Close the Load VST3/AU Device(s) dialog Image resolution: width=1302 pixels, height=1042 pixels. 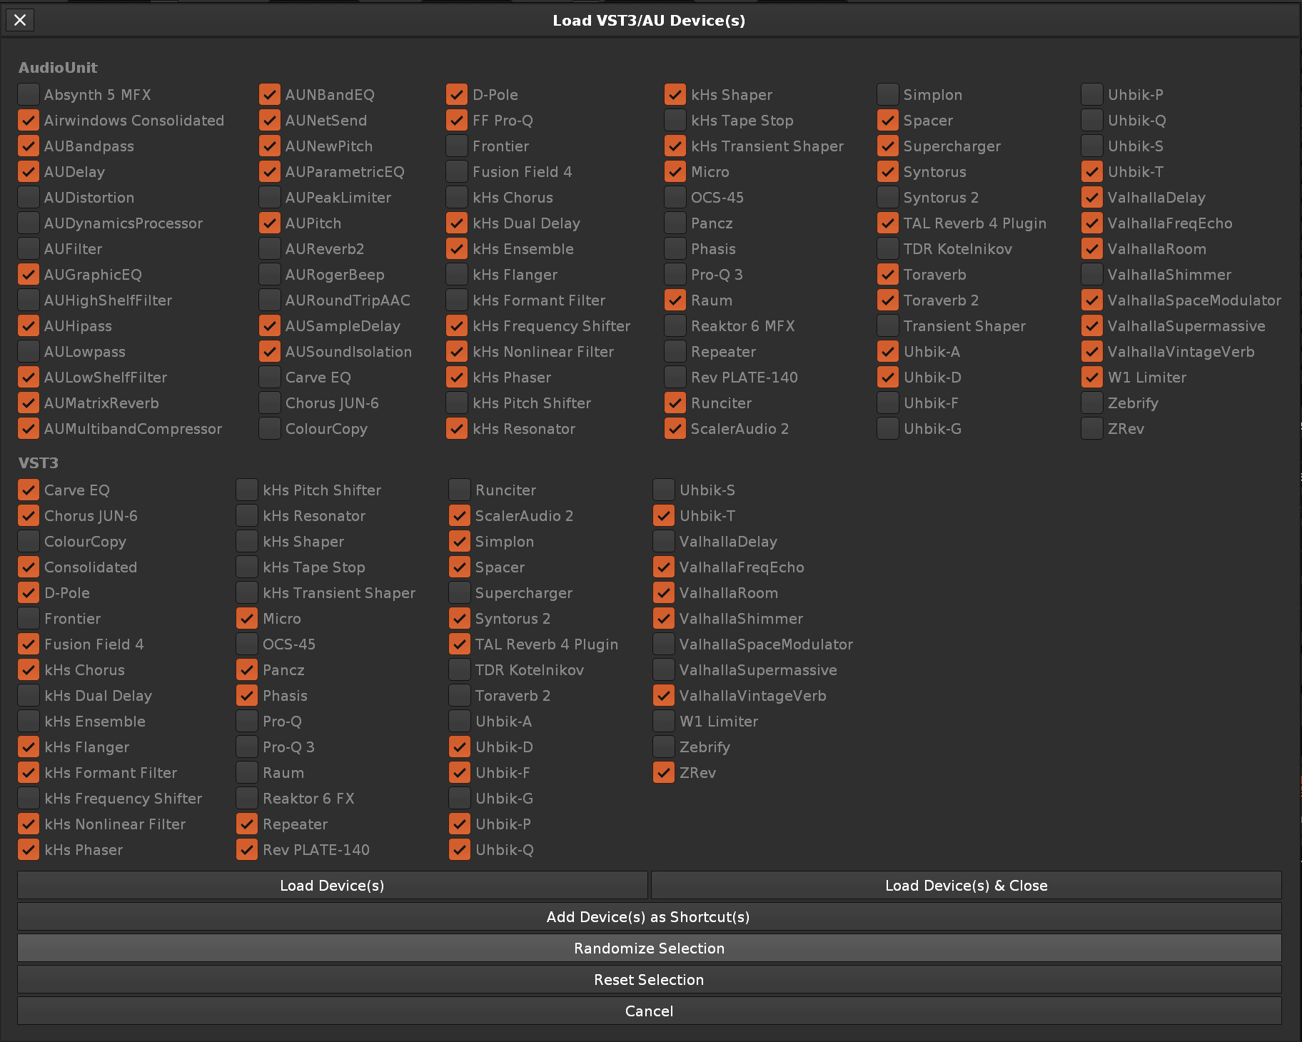(x=20, y=20)
